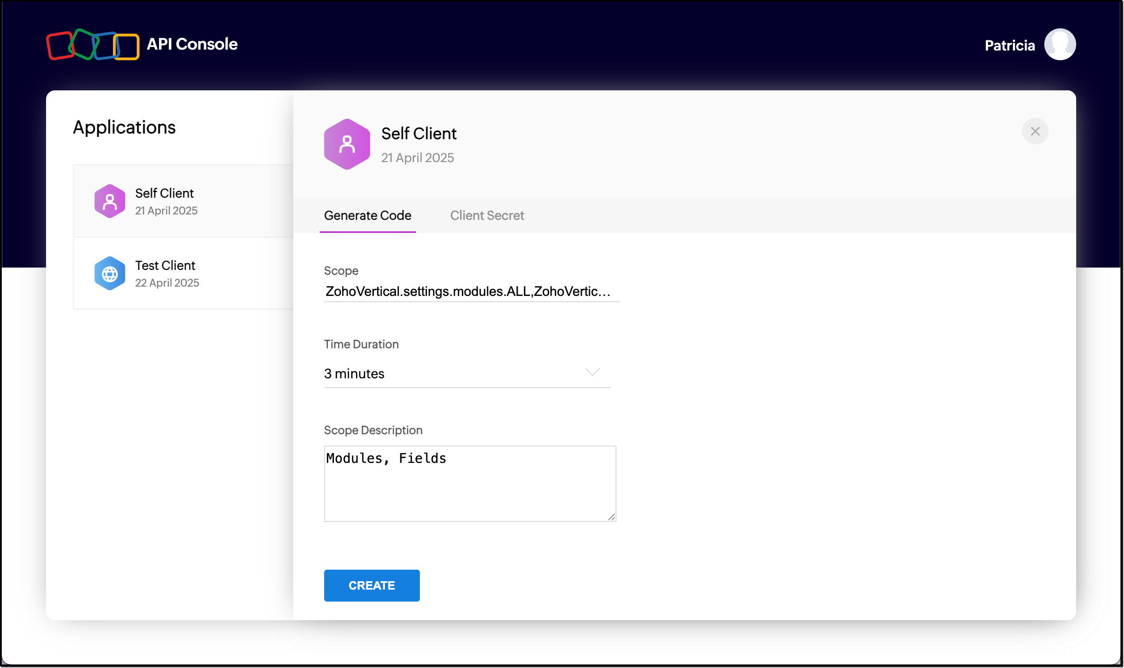Click the API Console title text
Image resolution: width=1124 pixels, height=668 pixels.
click(192, 44)
